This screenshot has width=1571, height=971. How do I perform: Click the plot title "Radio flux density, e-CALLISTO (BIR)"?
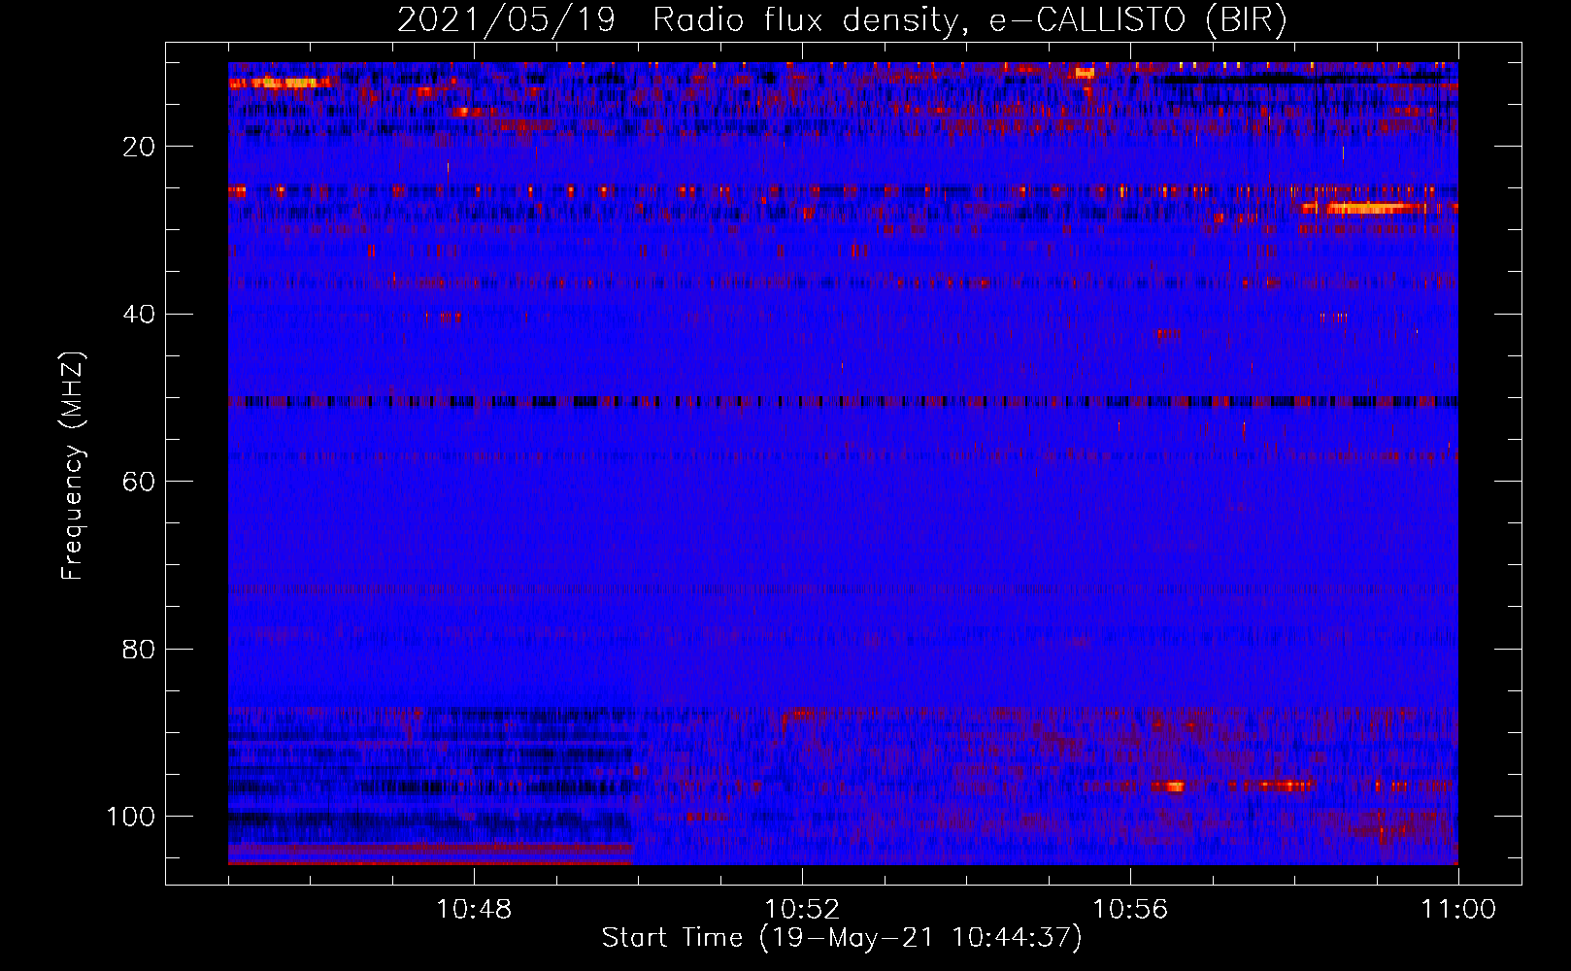pos(970,19)
